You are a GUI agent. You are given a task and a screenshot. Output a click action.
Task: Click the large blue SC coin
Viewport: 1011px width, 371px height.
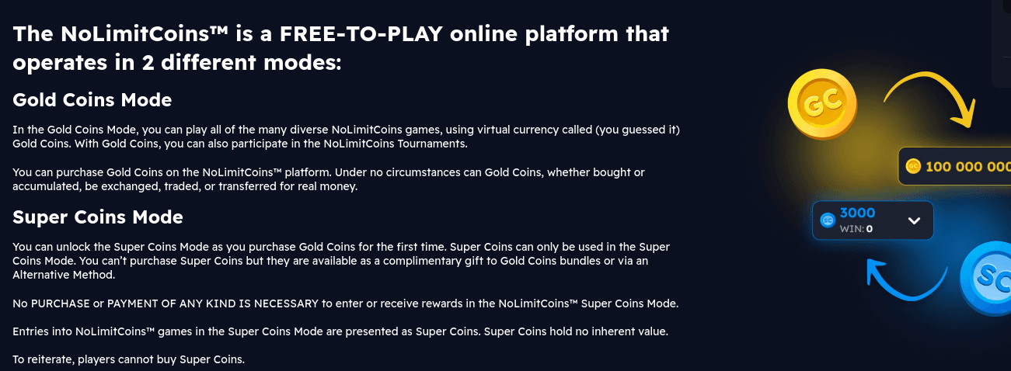tap(988, 277)
